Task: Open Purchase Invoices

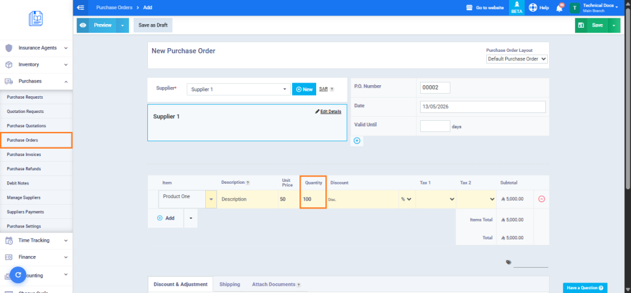Action: (24, 154)
